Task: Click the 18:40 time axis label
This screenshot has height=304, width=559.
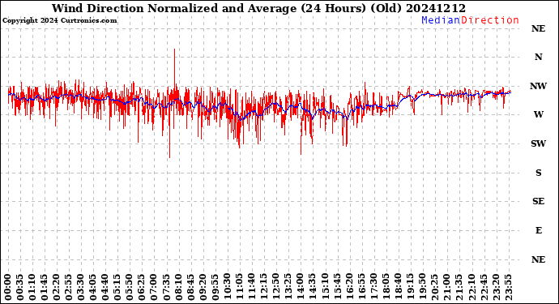Action: [398, 288]
